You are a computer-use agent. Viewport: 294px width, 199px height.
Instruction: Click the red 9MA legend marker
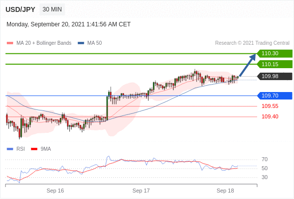(34, 149)
